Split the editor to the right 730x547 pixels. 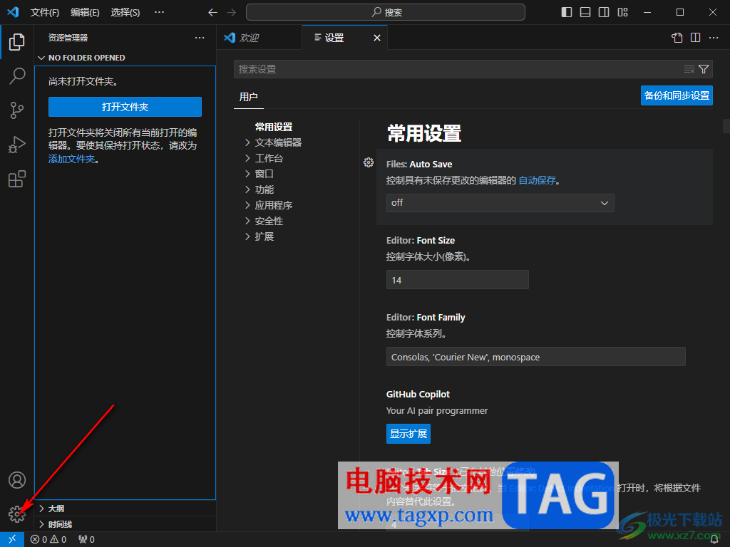pos(696,38)
